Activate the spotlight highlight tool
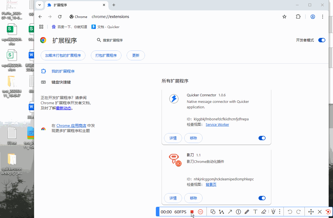The image size is (333, 218). (x=273, y=212)
